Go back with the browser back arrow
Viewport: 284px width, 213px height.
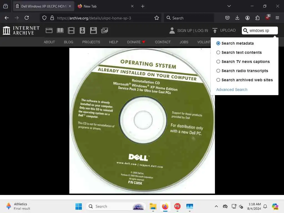[x=7, y=18]
